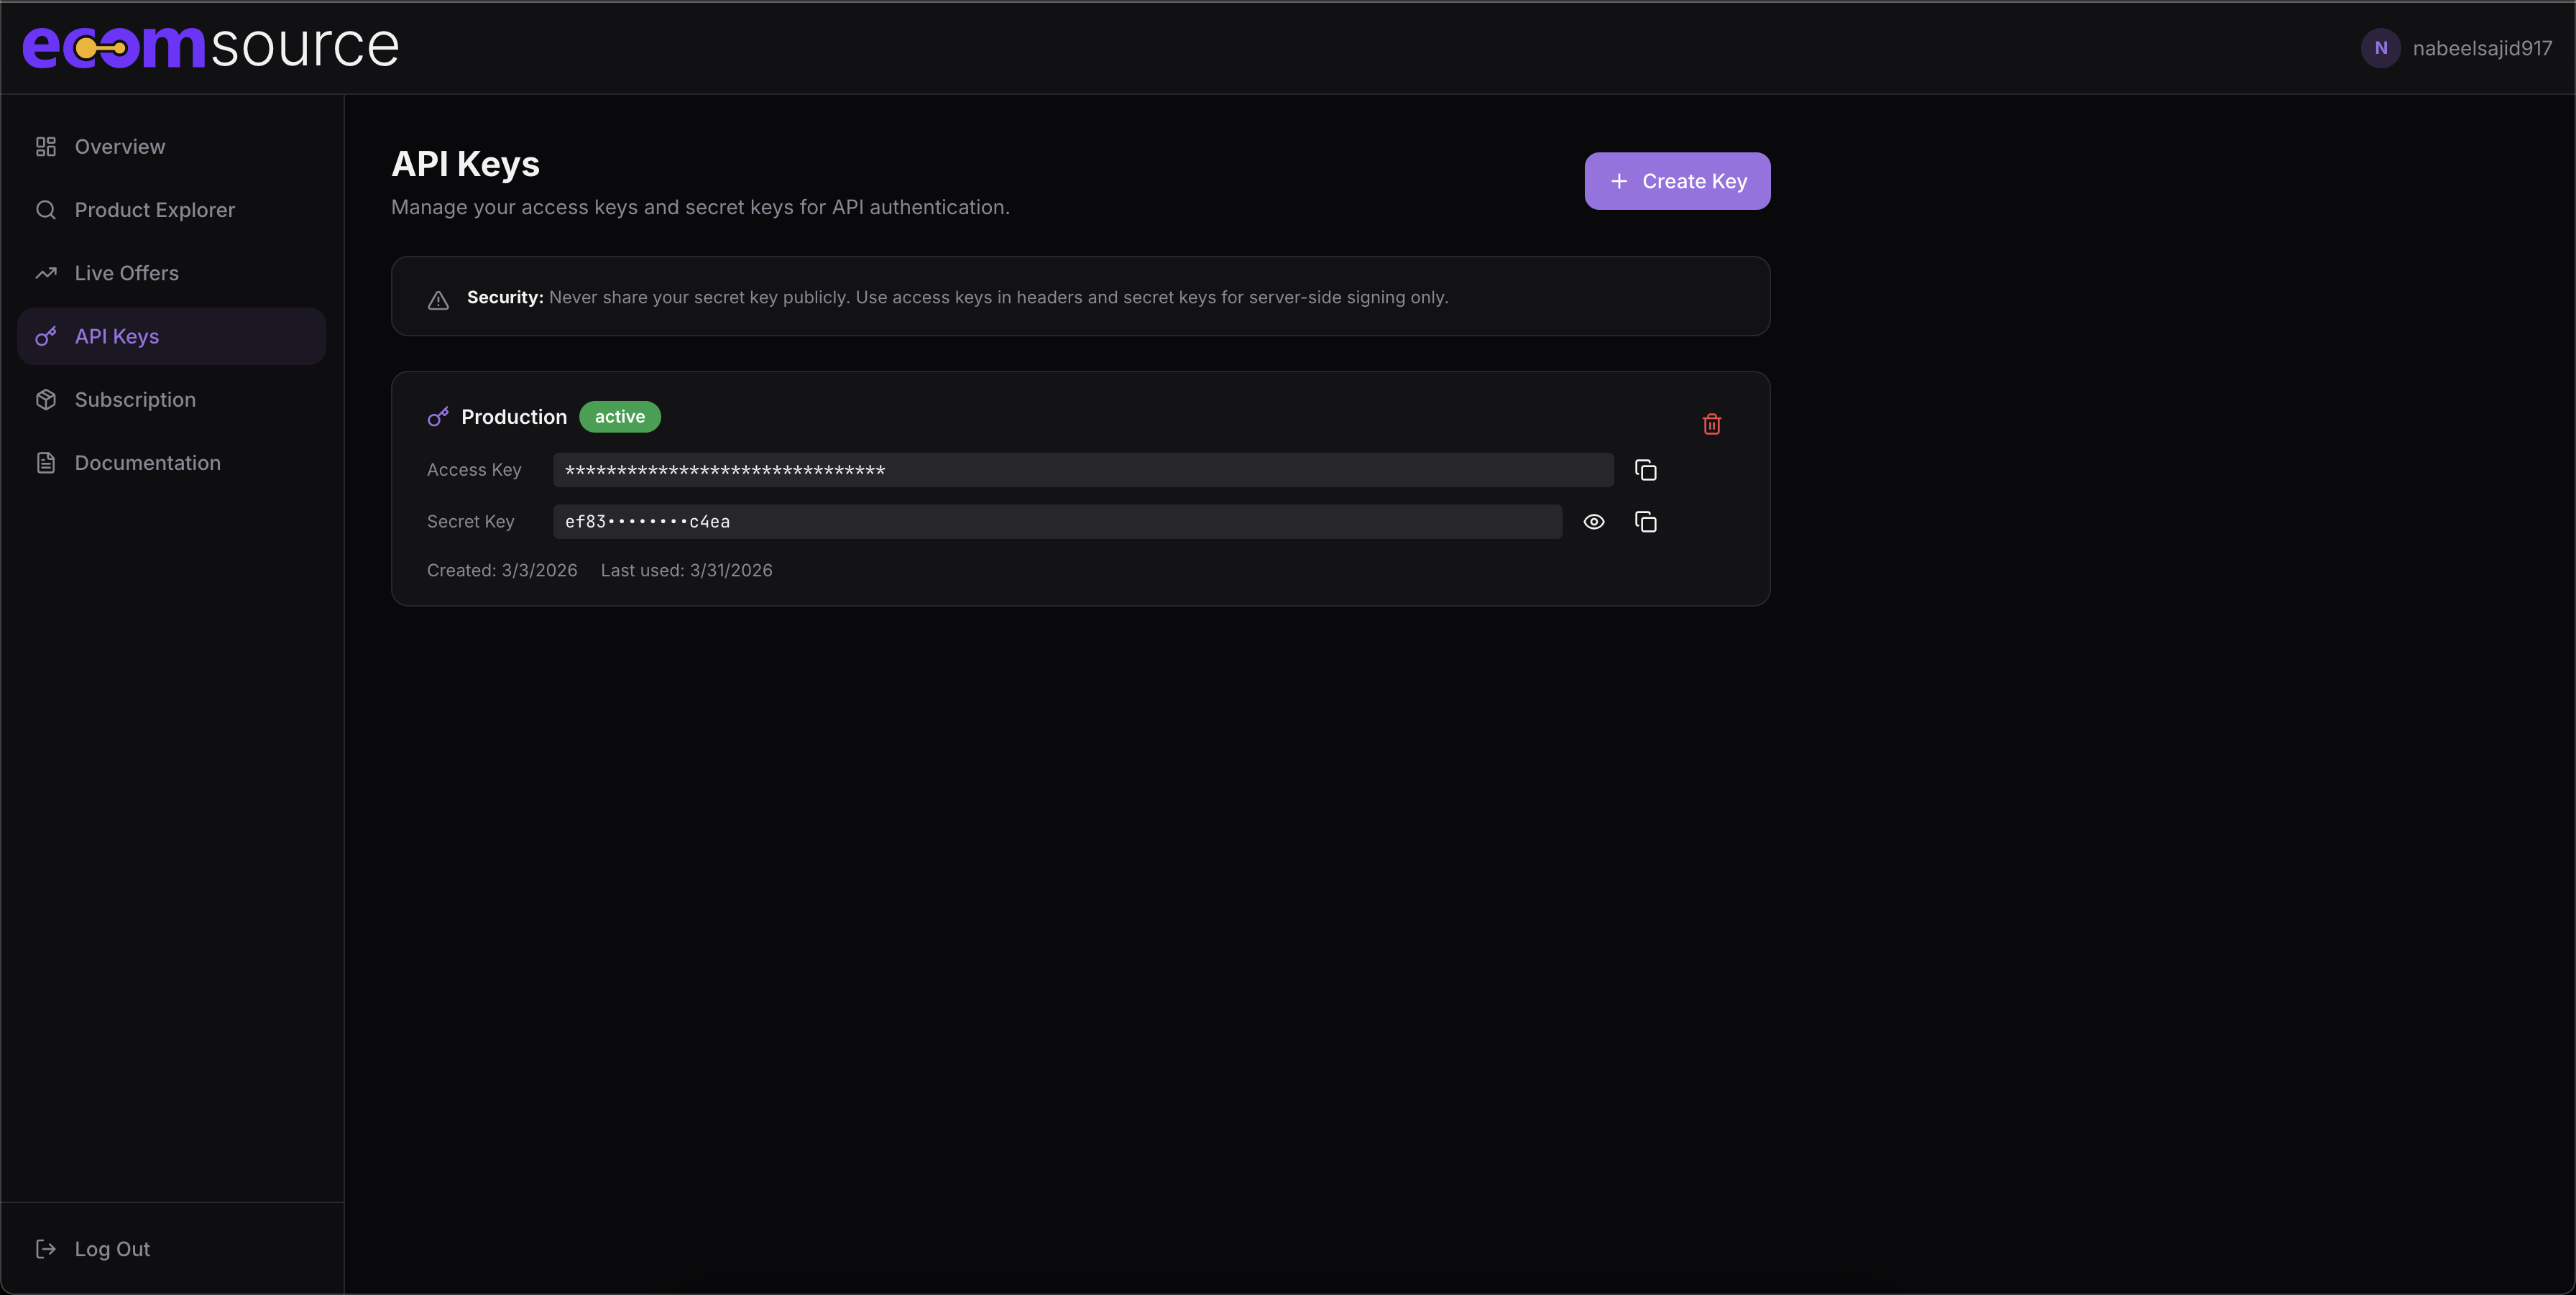Click the Production key name

click(514, 417)
